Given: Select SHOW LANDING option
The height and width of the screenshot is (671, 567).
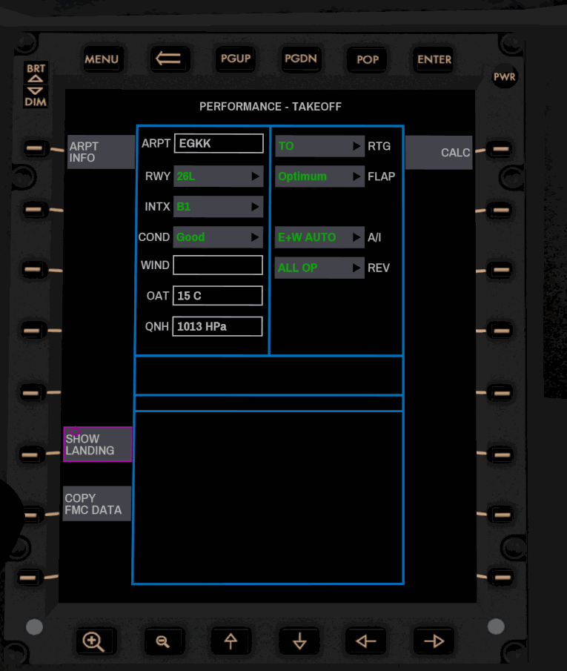Looking at the screenshot, I should click(98, 444).
